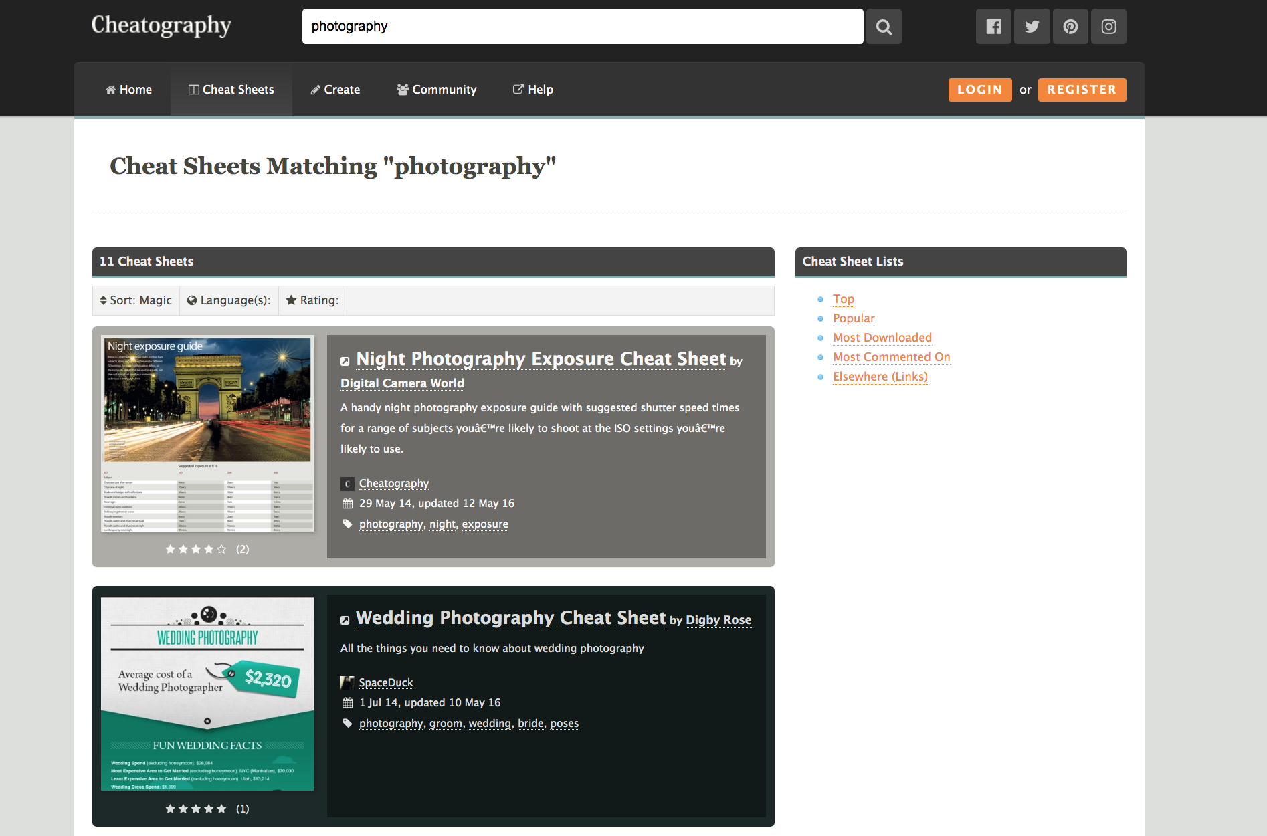Image resolution: width=1267 pixels, height=836 pixels.
Task: Select the wedding tag
Action: coord(490,724)
